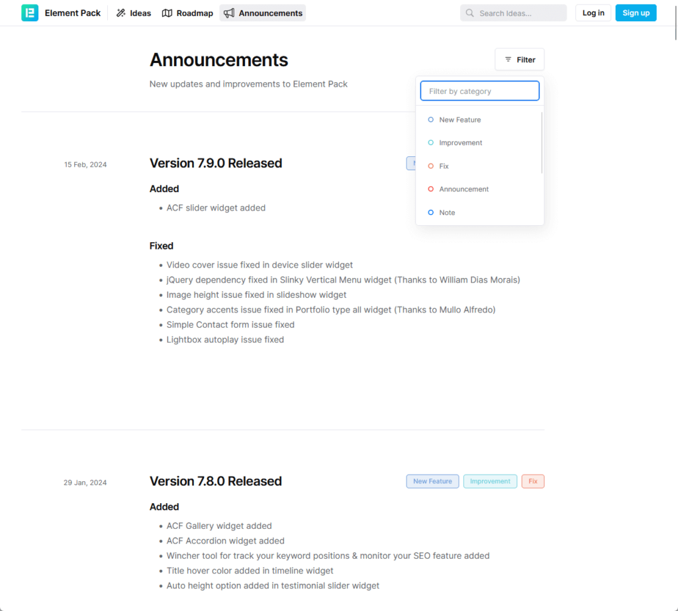Screen dimensions: 678x611
Task: Click 'ACF slider widget added' text
Action: tap(216, 208)
